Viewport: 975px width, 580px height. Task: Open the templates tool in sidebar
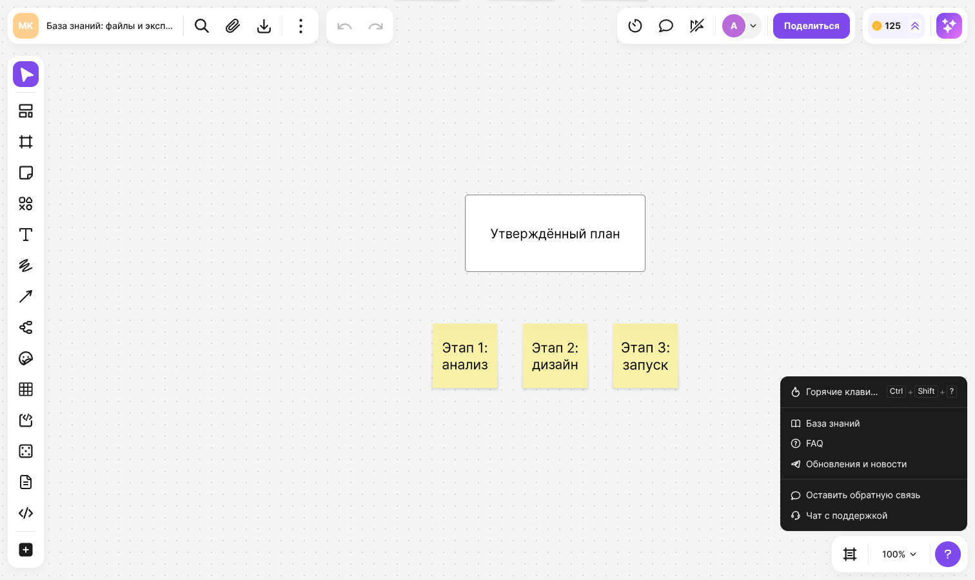click(26, 111)
